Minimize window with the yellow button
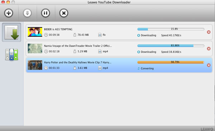Screen dimensions: 215x131 pyautogui.click(x=8, y=2)
